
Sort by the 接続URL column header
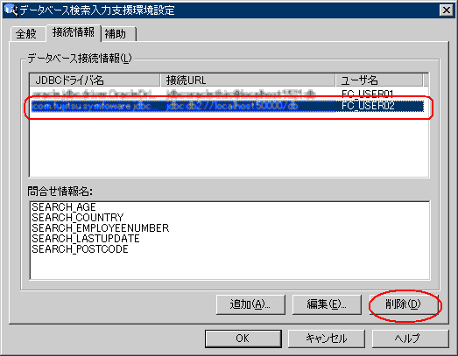pyautogui.click(x=248, y=80)
